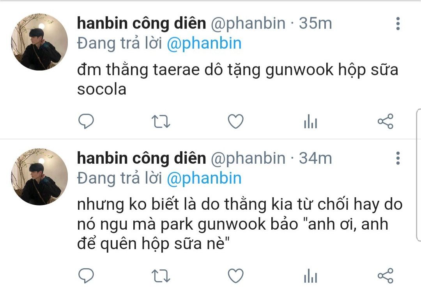Open the tweet text about hộp sữa nè
The image size is (421, 292).
(x=239, y=224)
